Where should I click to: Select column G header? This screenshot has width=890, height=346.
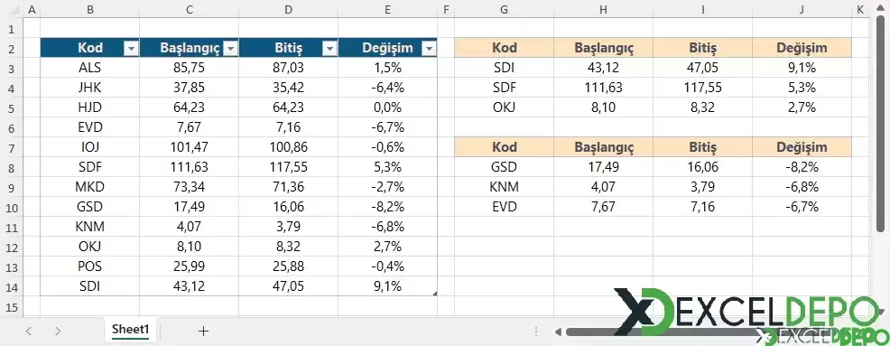point(504,9)
